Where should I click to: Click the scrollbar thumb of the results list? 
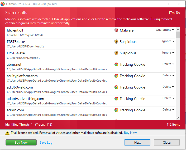click(x=178, y=34)
